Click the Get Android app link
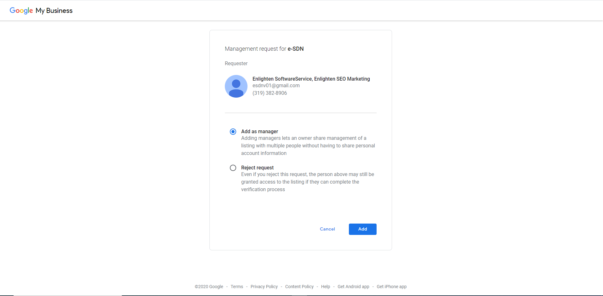Image resolution: width=603 pixels, height=296 pixels. (353, 287)
